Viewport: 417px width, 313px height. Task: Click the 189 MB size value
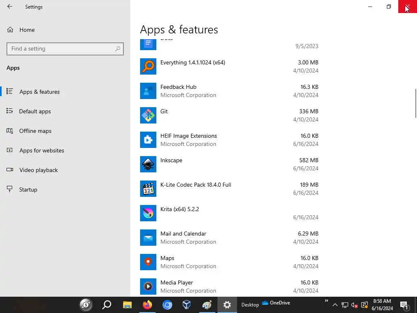pyautogui.click(x=309, y=185)
